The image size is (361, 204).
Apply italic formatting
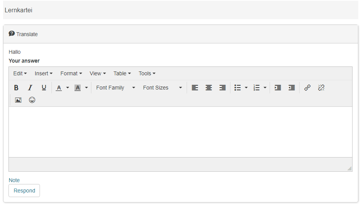[30, 88]
